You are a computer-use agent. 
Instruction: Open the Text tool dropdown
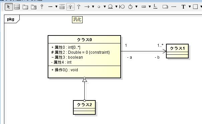pyautogui.click(x=190, y=7)
